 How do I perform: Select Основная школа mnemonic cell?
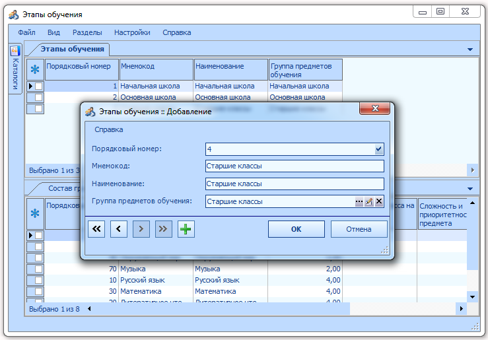(156, 97)
